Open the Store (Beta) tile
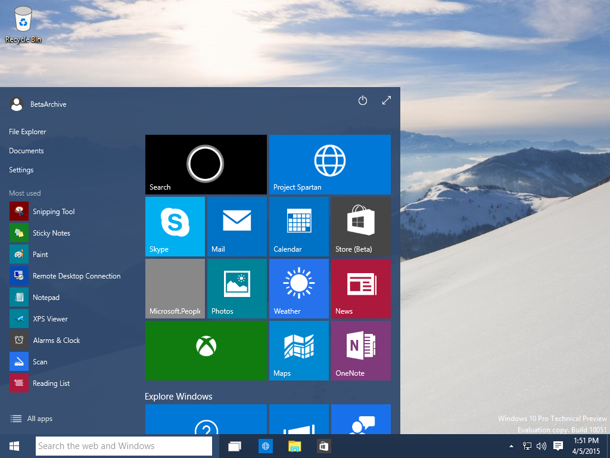This screenshot has width=610, height=458. (x=360, y=227)
